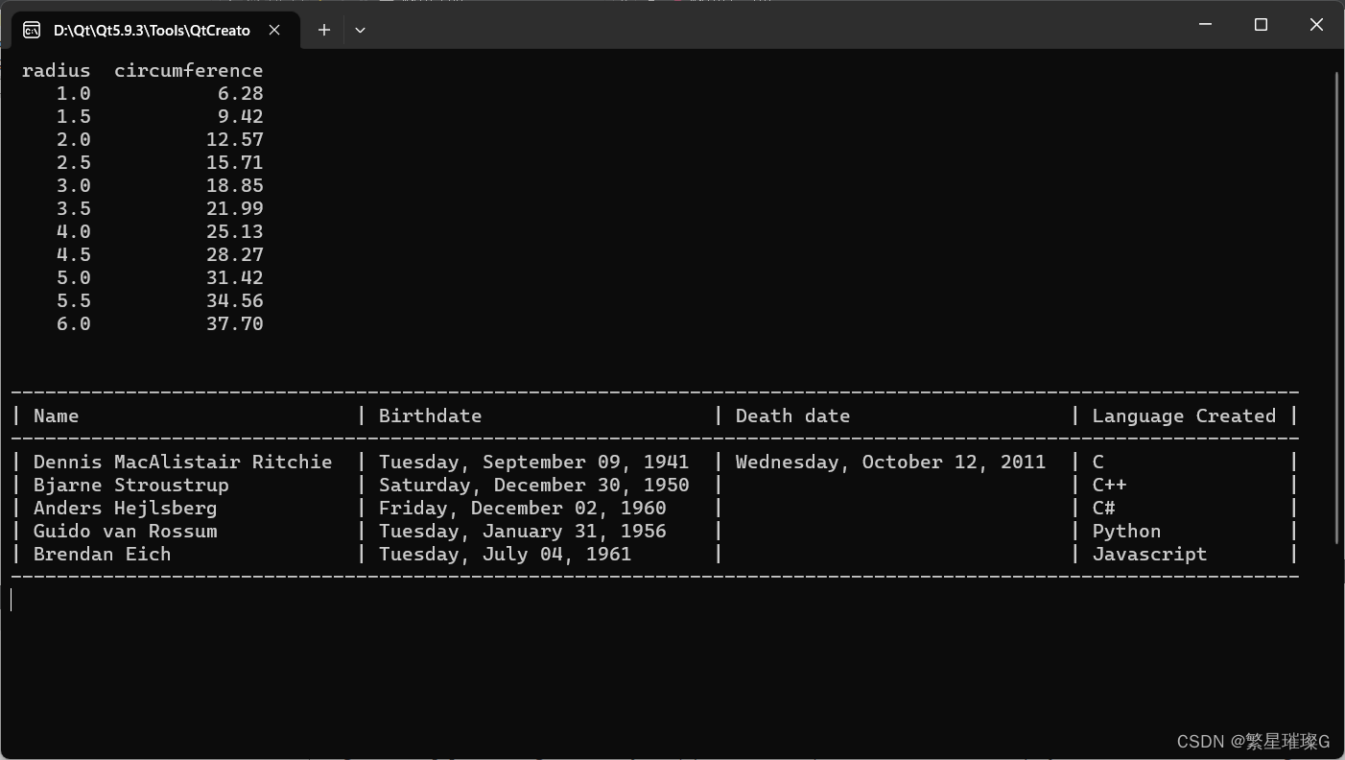This screenshot has height=760, width=1345.
Task: Click the 'Language Created' table header
Action: (1184, 416)
